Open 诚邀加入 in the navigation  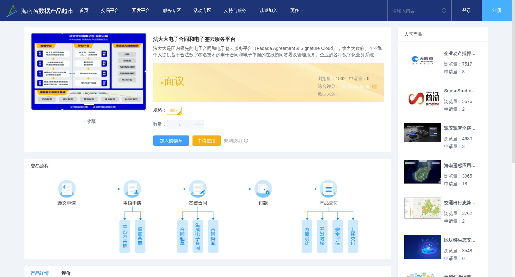point(268,11)
